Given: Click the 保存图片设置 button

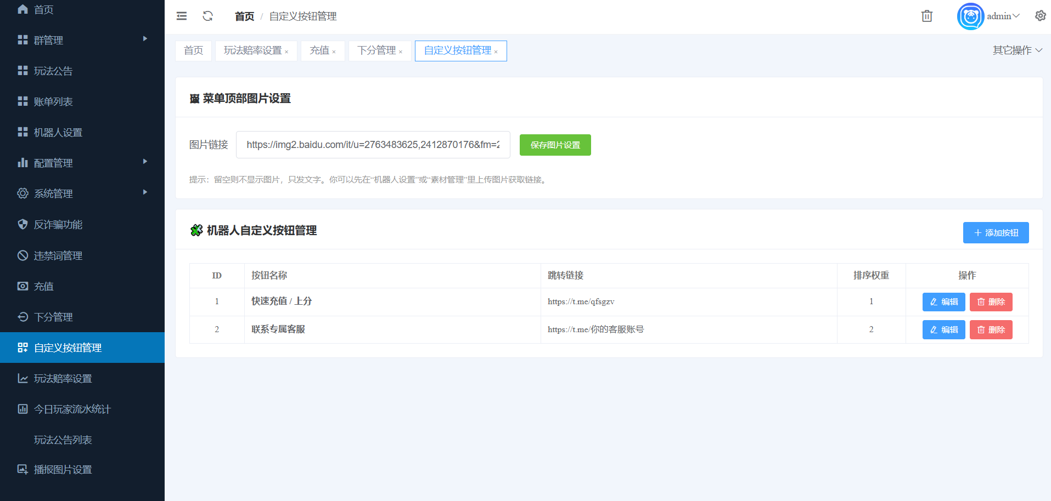Looking at the screenshot, I should point(555,145).
